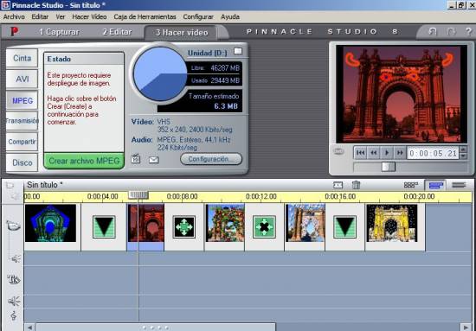Open the Hacer Vídeo menu

click(x=89, y=16)
